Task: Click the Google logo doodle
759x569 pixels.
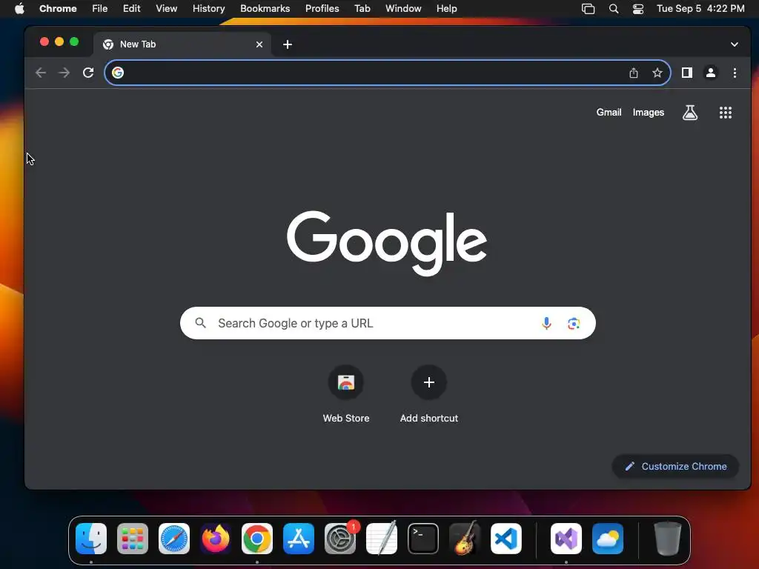Action: click(387, 243)
